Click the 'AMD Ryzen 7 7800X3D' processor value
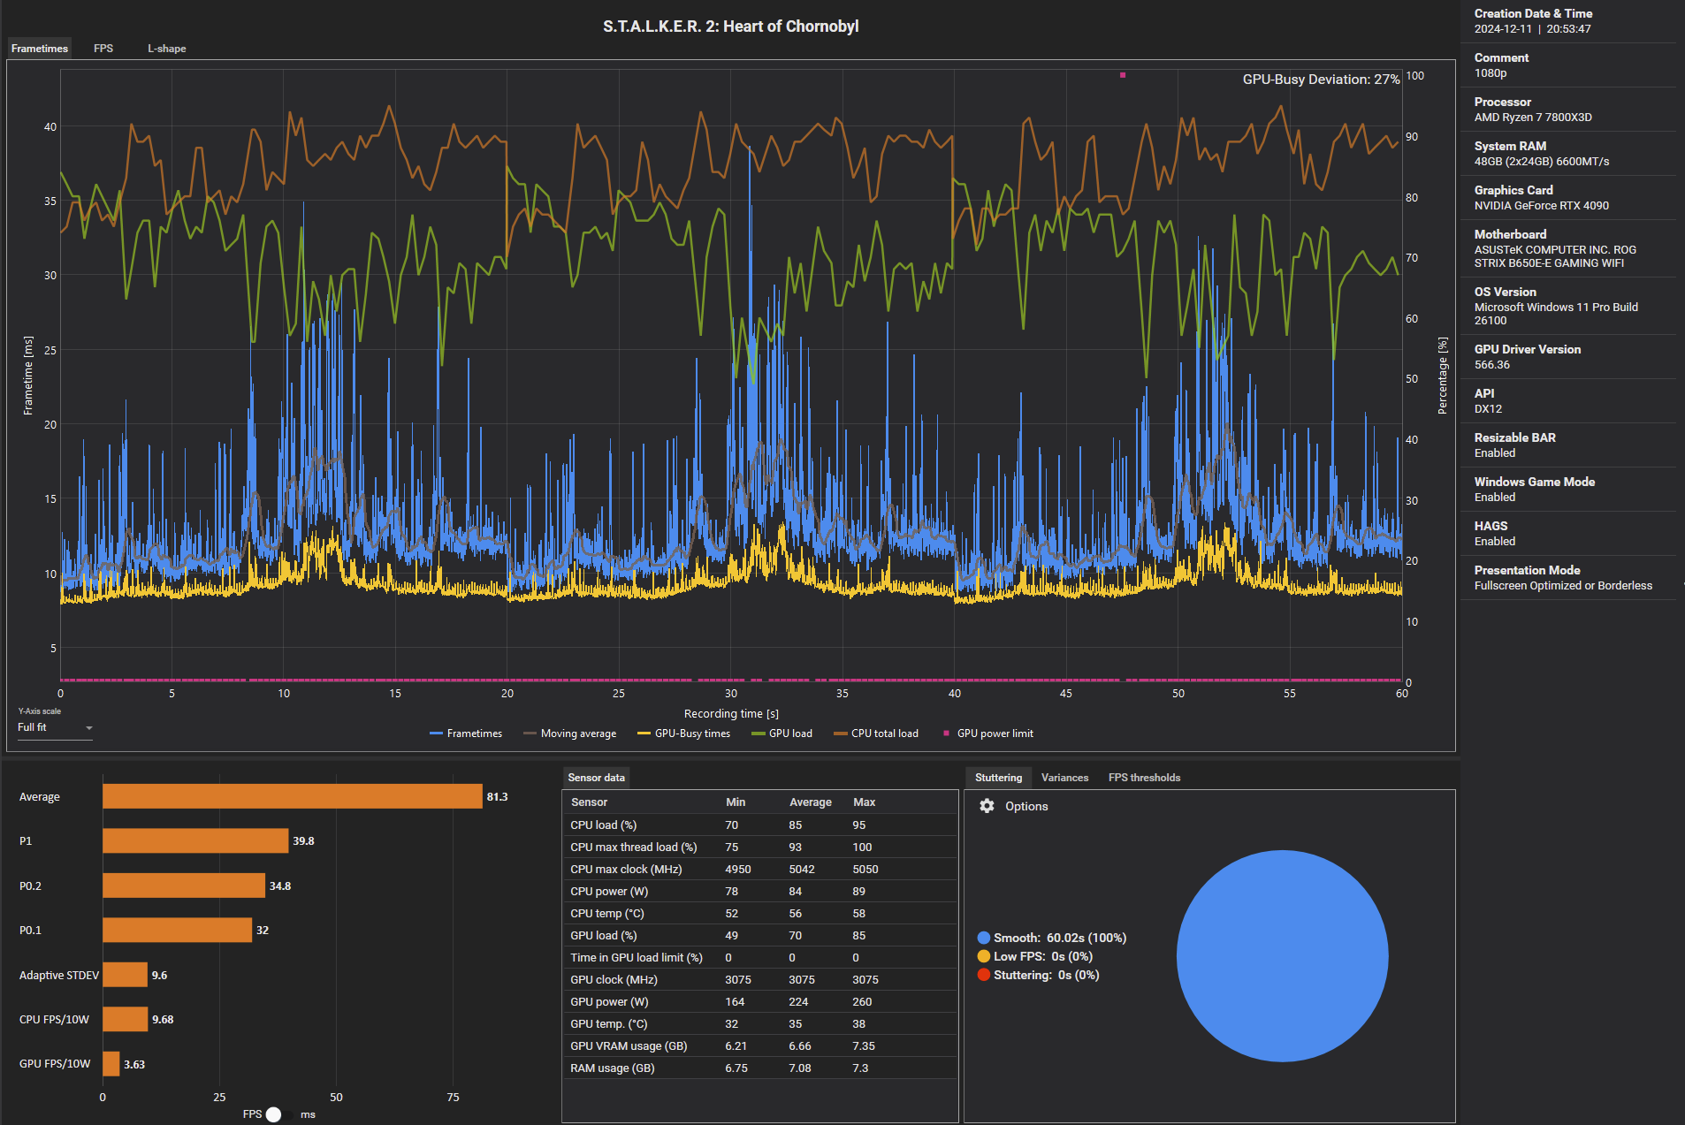 (x=1533, y=118)
